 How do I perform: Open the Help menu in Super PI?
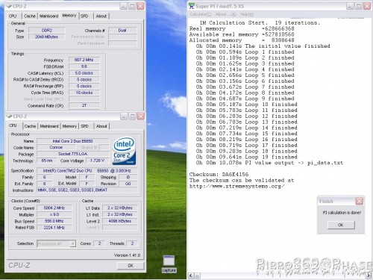point(247,14)
